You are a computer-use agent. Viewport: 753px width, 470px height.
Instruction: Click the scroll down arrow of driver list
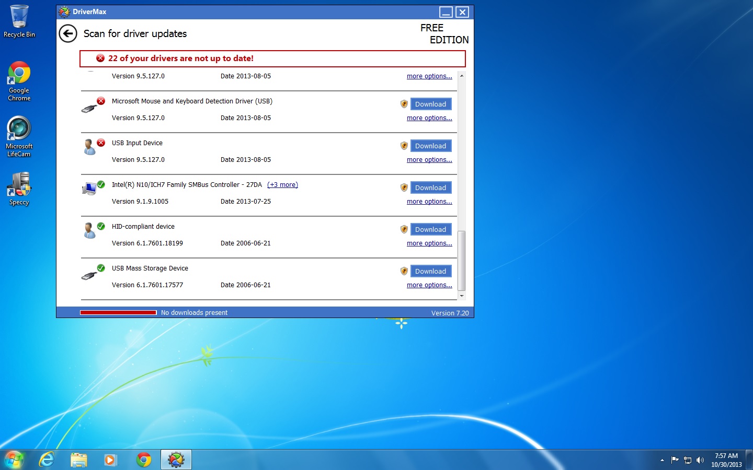point(461,296)
